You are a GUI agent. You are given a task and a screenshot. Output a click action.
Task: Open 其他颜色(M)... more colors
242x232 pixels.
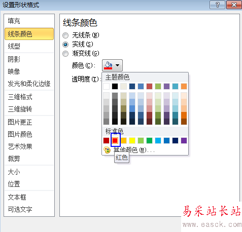(x=134, y=150)
